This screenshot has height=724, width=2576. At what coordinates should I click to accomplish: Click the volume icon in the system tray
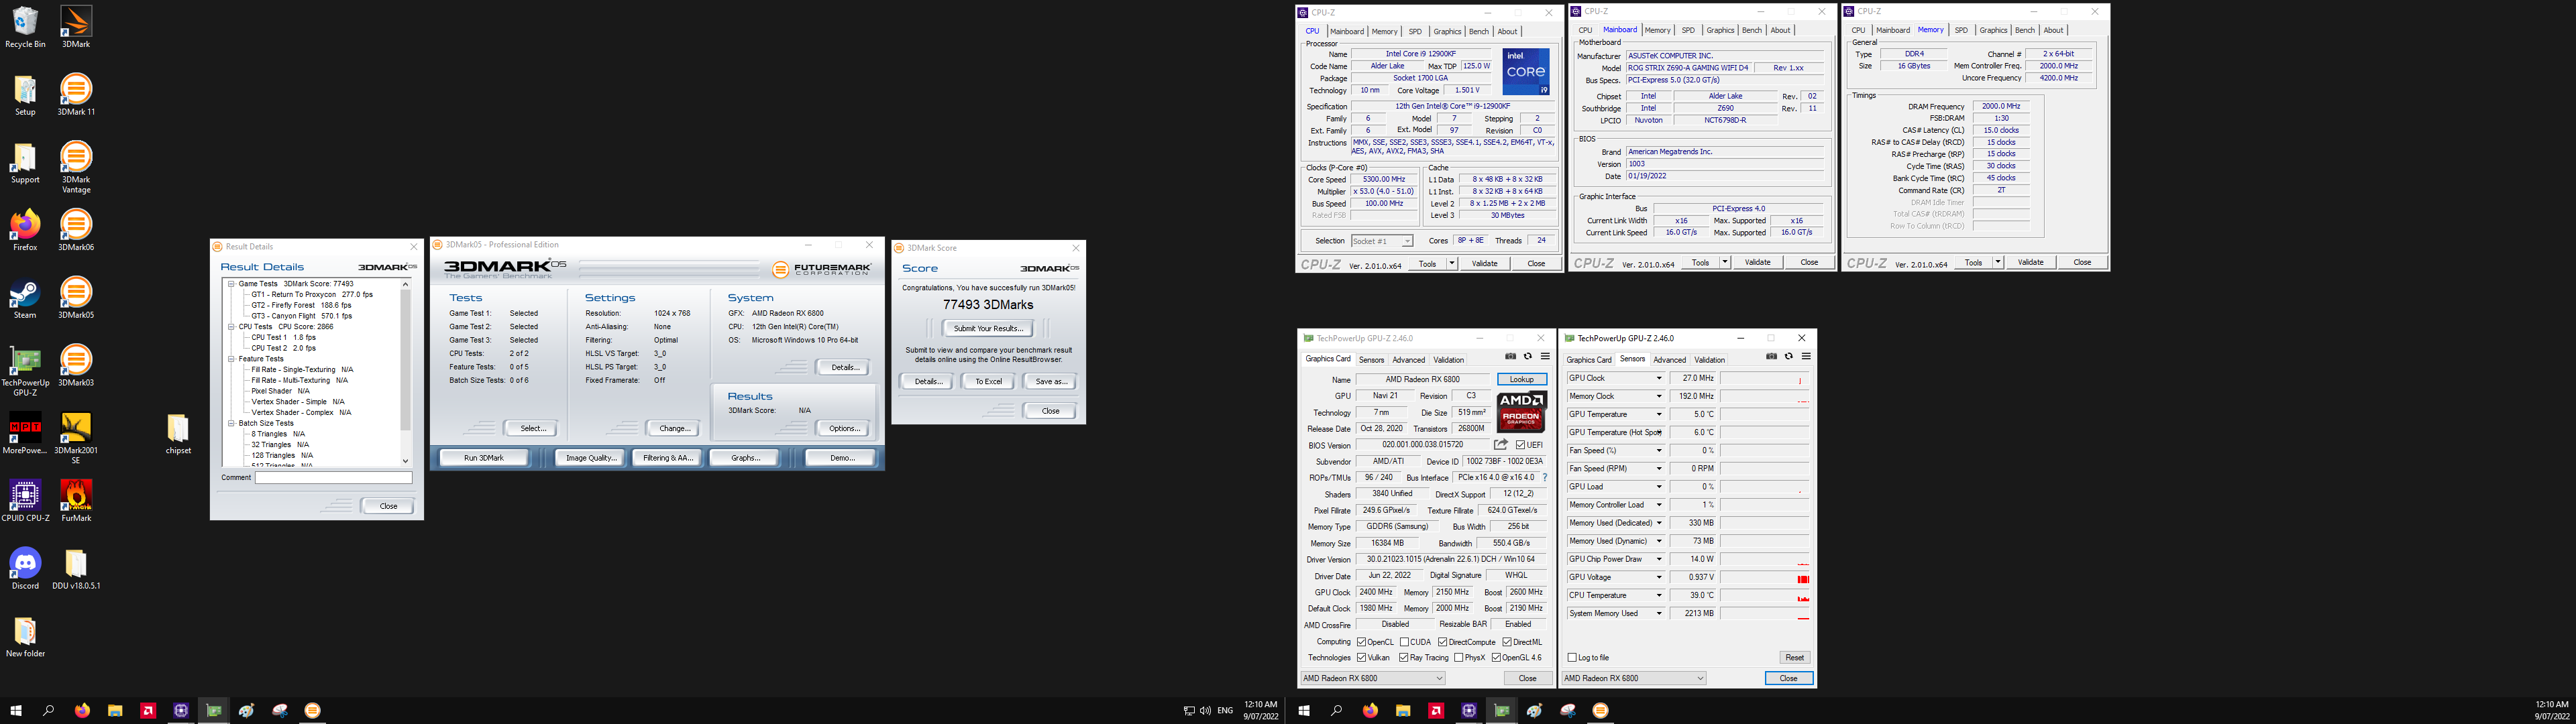(1205, 711)
